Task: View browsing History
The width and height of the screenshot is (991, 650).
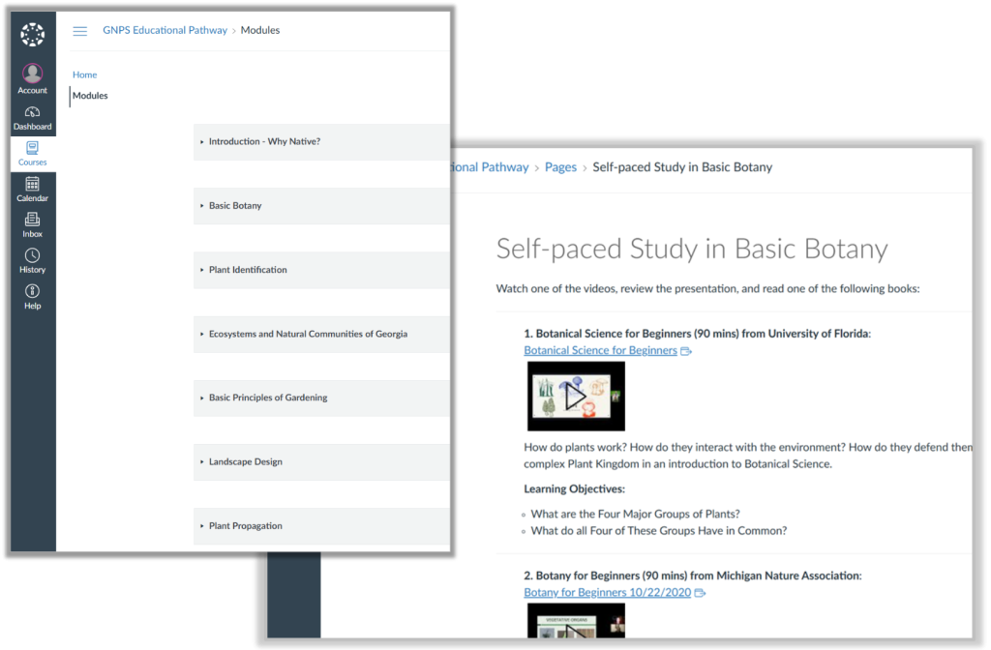Action: 32,258
